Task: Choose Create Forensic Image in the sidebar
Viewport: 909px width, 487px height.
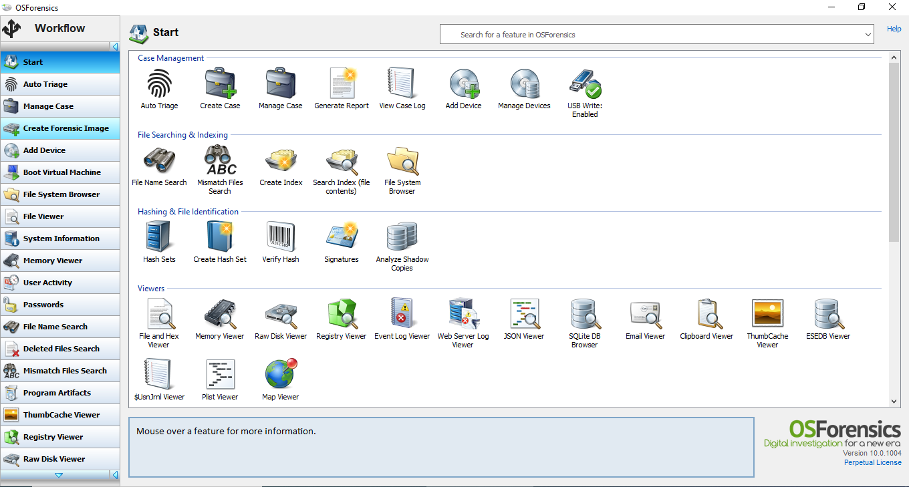Action: (60, 128)
